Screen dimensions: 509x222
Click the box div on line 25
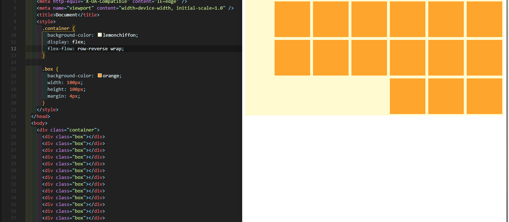(73, 136)
